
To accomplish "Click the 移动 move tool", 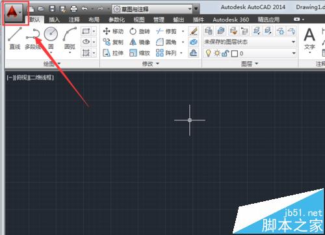I will coord(113,31).
